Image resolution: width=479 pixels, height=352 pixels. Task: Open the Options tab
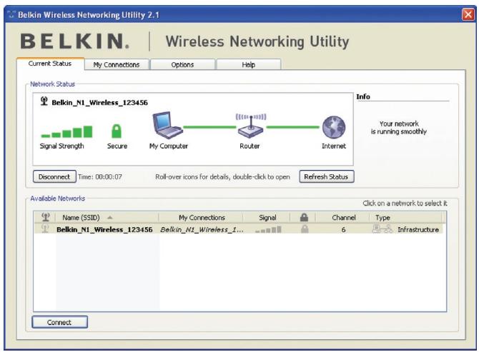tap(182, 65)
